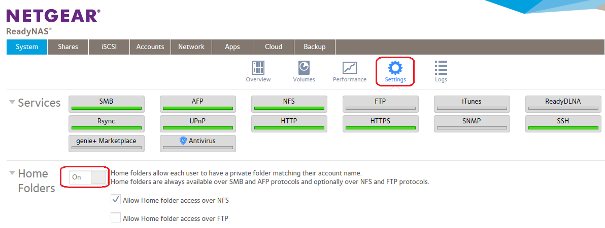Select the System tab
This screenshot has height=228, width=605.
27,47
